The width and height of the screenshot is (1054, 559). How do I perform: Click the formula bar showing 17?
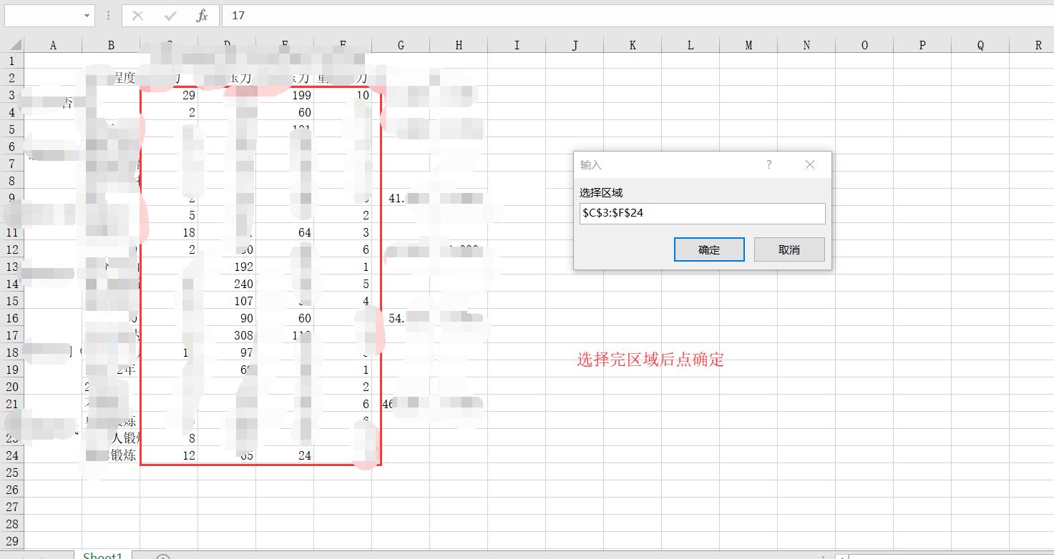coord(637,15)
